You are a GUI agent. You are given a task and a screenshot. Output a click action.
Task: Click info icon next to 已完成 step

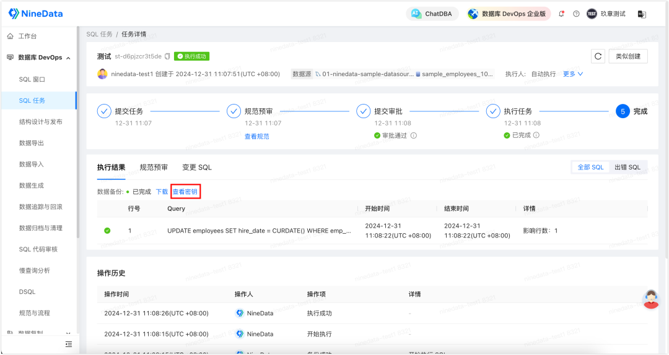[x=536, y=135]
